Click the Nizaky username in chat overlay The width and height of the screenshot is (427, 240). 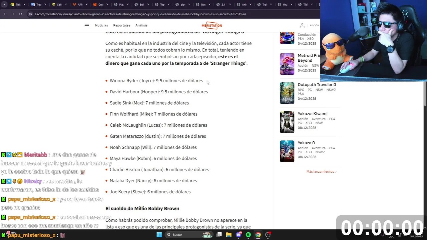pyautogui.click(x=33, y=181)
